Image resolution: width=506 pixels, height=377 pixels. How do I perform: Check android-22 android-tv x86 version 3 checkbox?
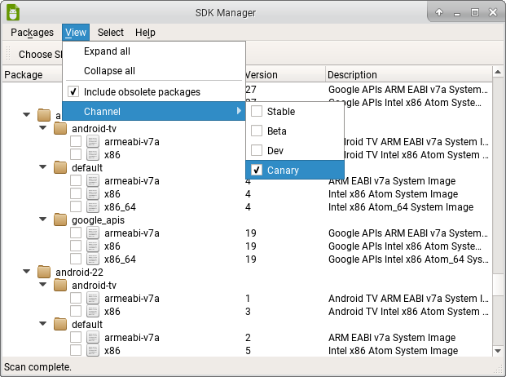click(x=76, y=311)
